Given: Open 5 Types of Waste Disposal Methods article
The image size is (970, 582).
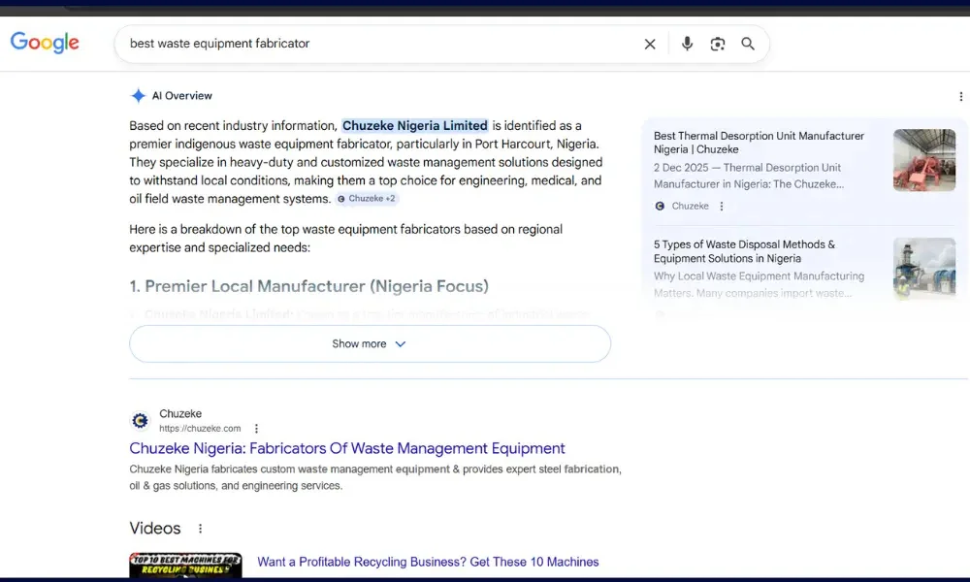Looking at the screenshot, I should (x=744, y=251).
